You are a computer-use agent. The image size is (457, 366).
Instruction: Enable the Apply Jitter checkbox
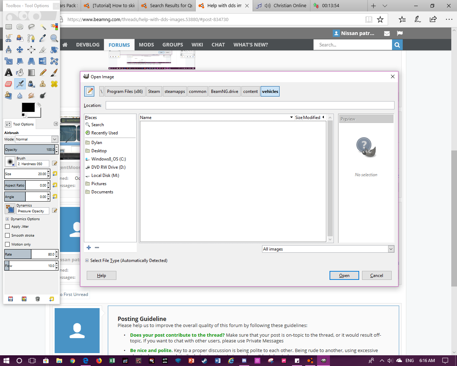tap(7, 226)
